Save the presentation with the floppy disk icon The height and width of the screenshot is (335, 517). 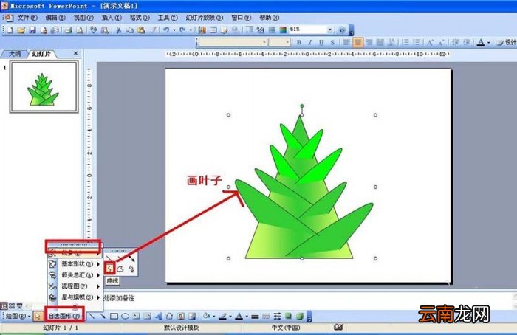point(32,30)
